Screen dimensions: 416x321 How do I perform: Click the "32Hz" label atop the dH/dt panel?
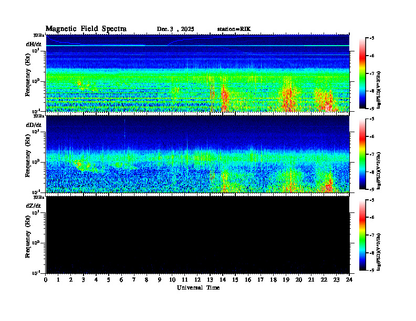click(x=39, y=35)
